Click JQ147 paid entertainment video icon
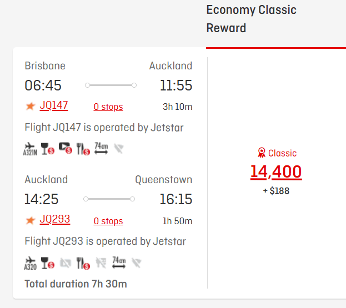Viewport: 346px width, 308px height. 66,149
